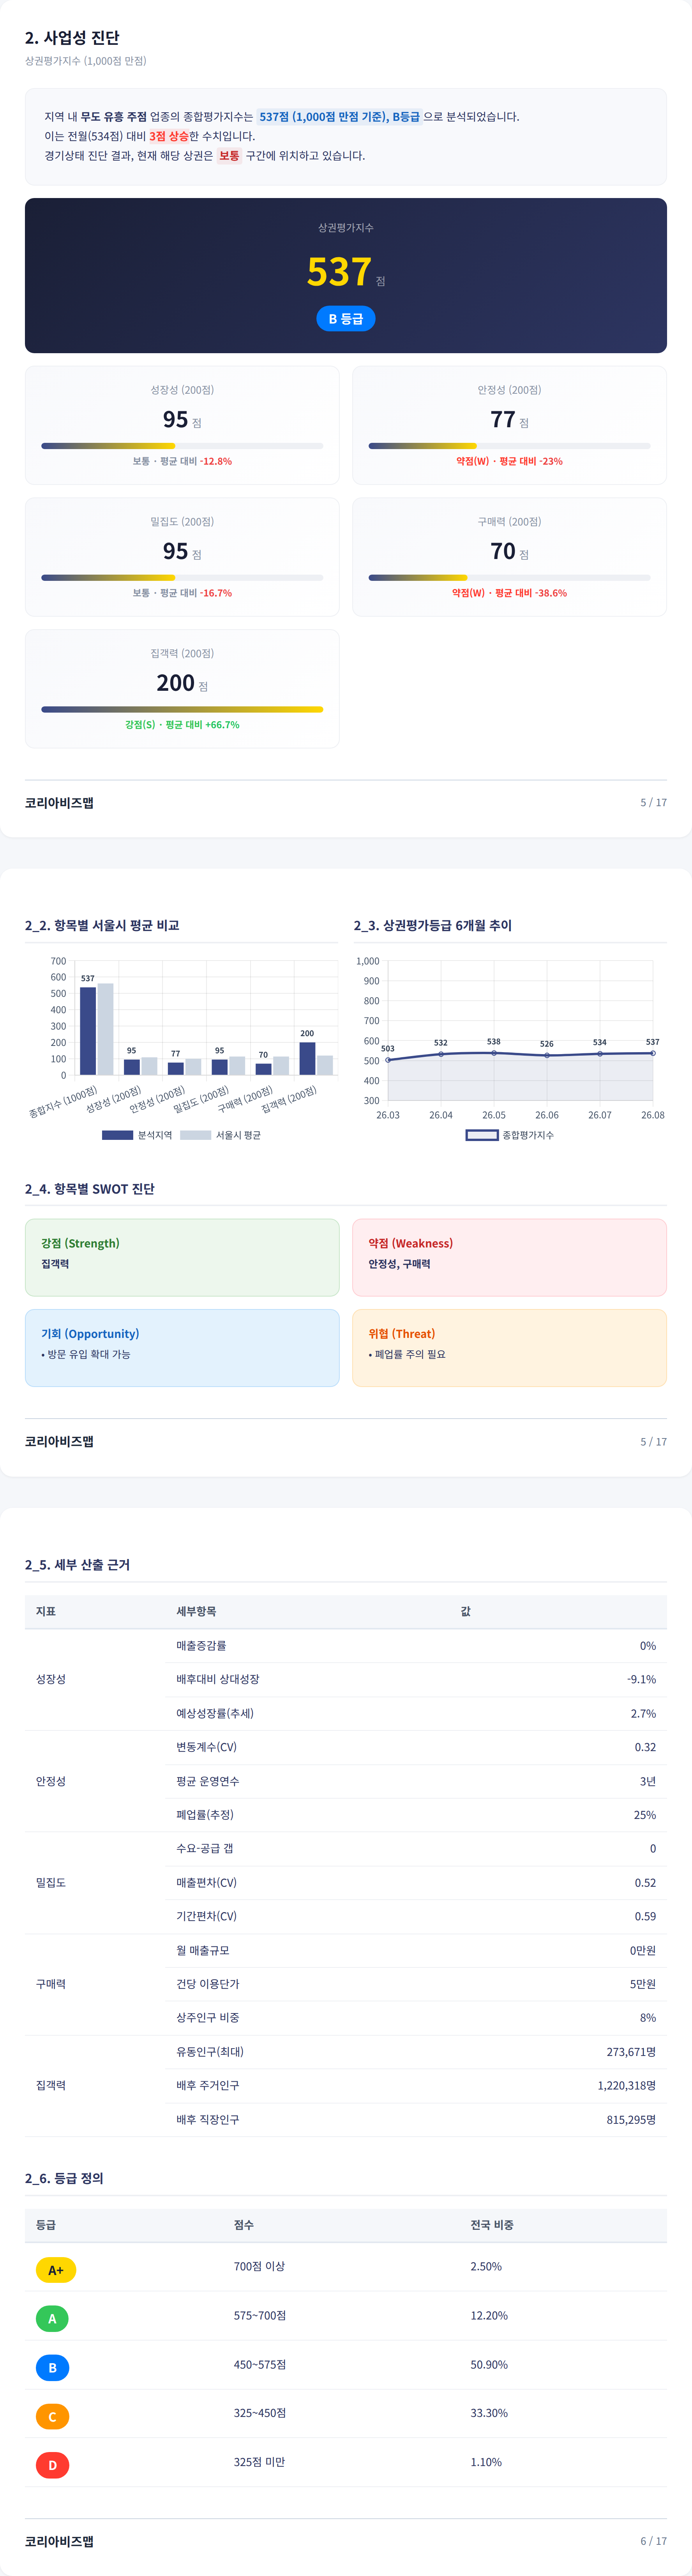Viewport: 692px width, 2576px height.
Task: Click the highlighted 보통 status in the summary
Action: 230,156
